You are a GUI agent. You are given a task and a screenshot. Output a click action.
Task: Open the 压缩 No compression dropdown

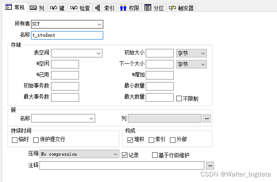coord(79,154)
